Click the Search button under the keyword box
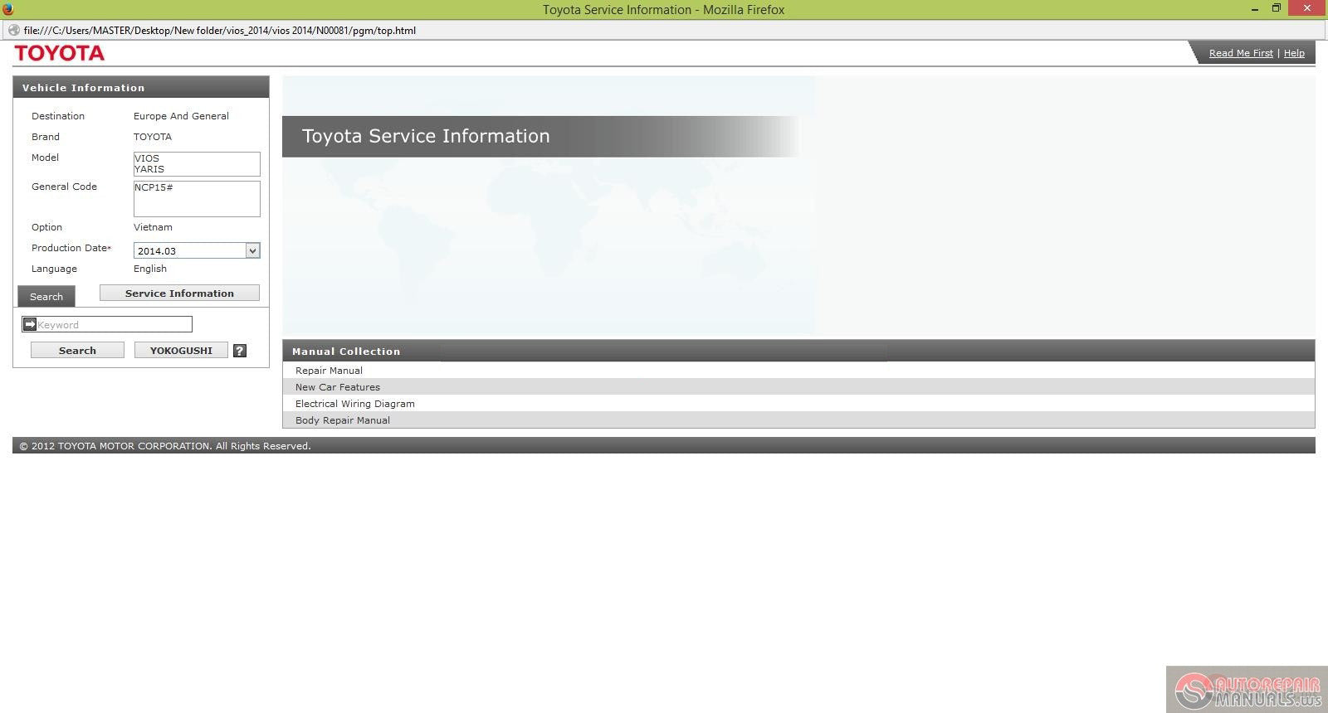 pyautogui.click(x=77, y=351)
